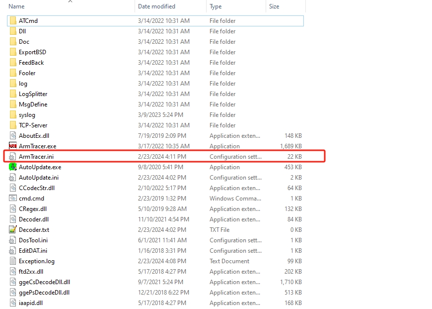Select the iaapid.dll file icon
This screenshot has height=309, width=432.
pyautogui.click(x=13, y=303)
